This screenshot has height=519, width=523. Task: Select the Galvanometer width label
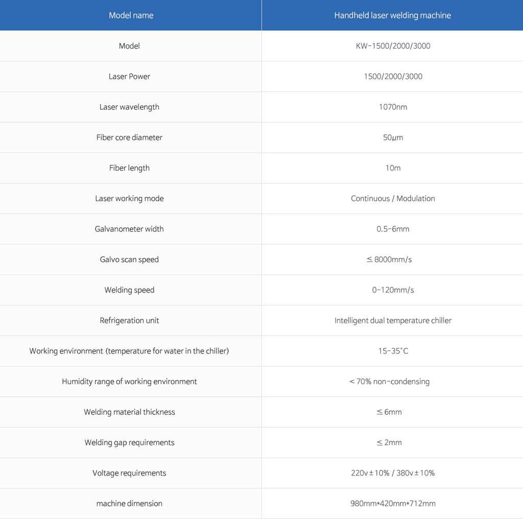[x=129, y=229]
